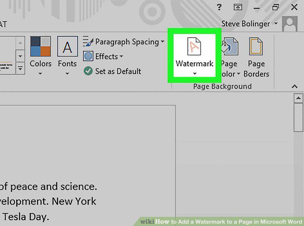Image resolution: width=304 pixels, height=226 pixels.
Task: Click the words "New York" in document
Action: (x=74, y=201)
